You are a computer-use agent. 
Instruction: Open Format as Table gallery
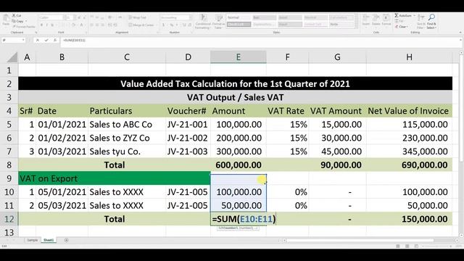(x=218, y=21)
